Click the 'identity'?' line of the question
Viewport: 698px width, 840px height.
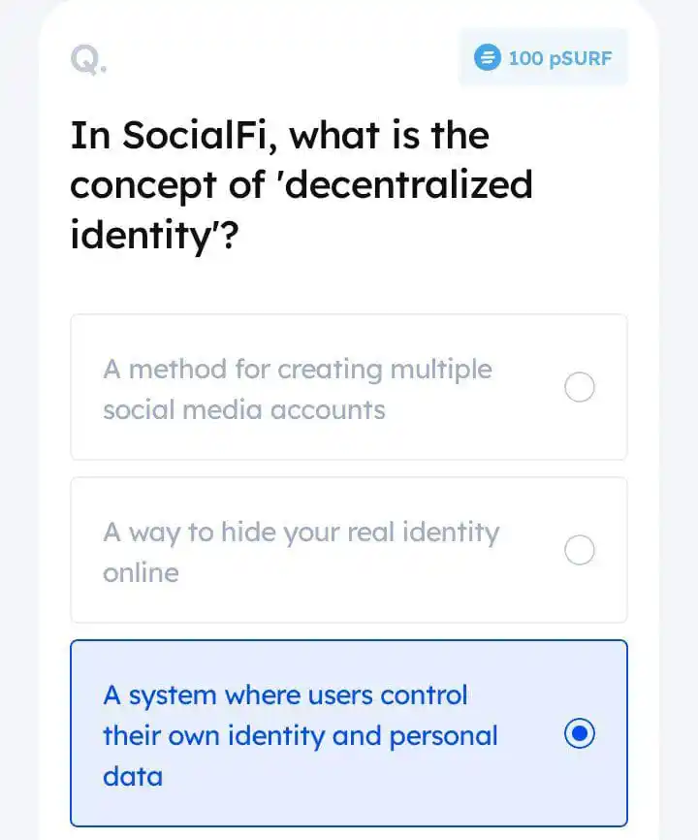[x=154, y=236]
